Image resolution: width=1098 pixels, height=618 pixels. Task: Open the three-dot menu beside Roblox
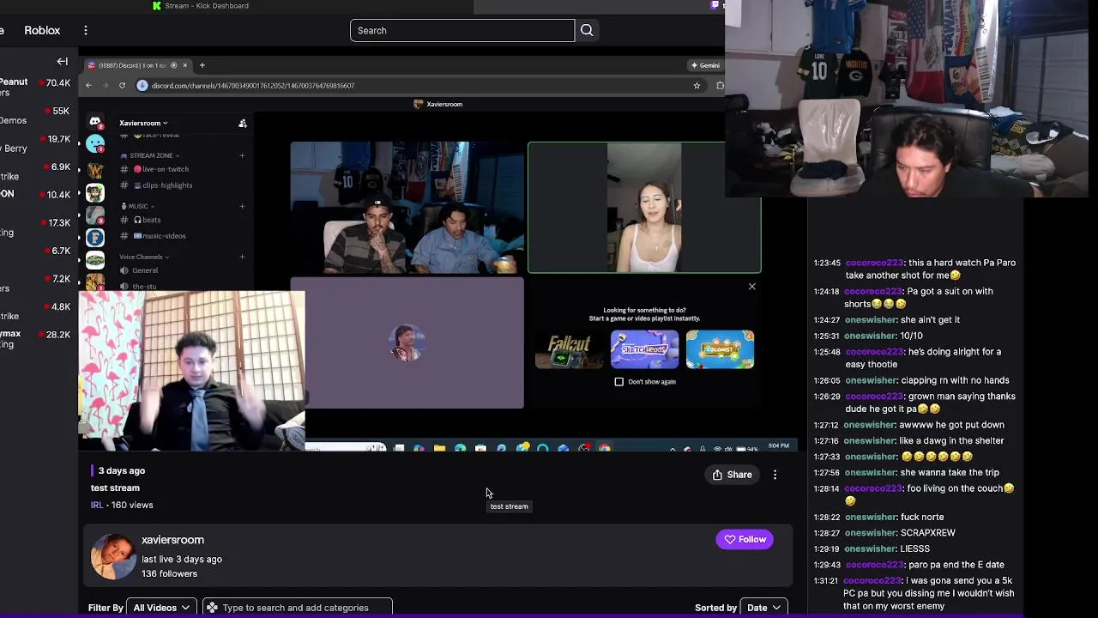point(85,30)
